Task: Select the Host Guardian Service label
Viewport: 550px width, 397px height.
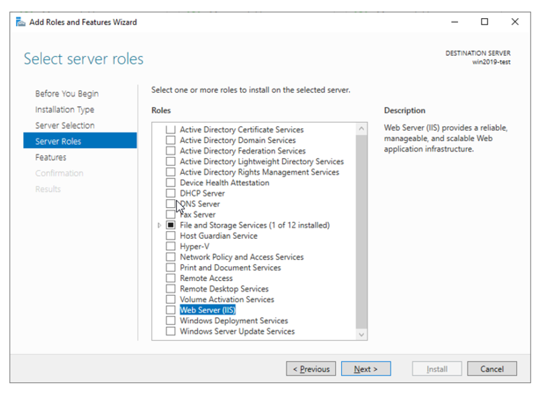Action: point(218,236)
